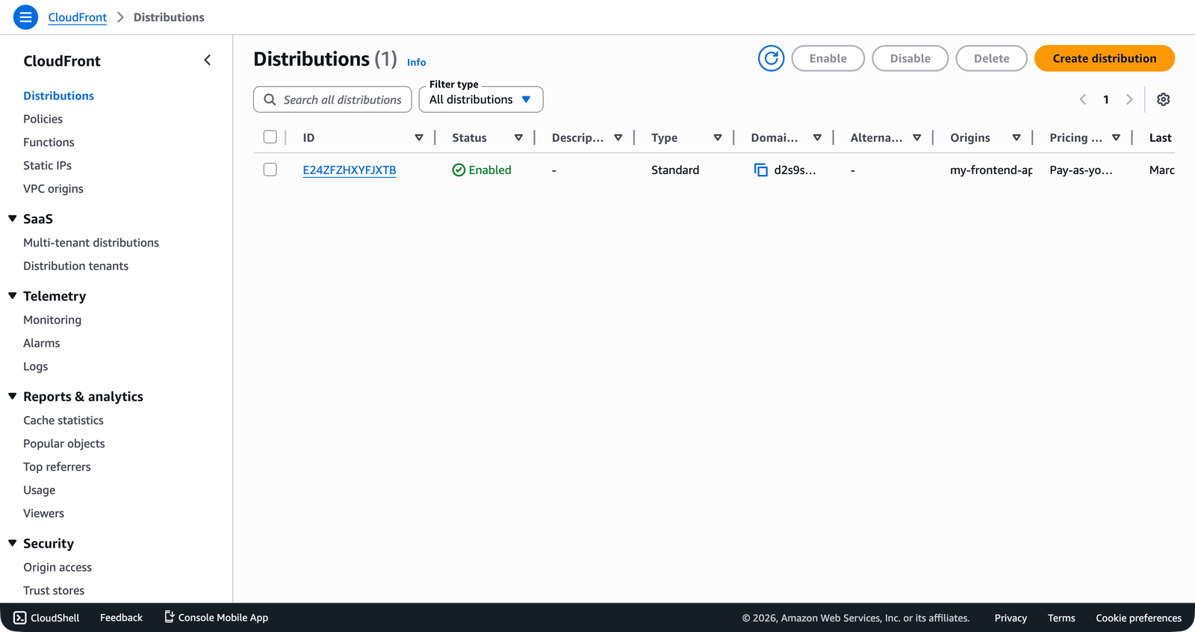Collapse the CloudFront side panel arrow
This screenshot has width=1195, height=632.
pos(208,61)
